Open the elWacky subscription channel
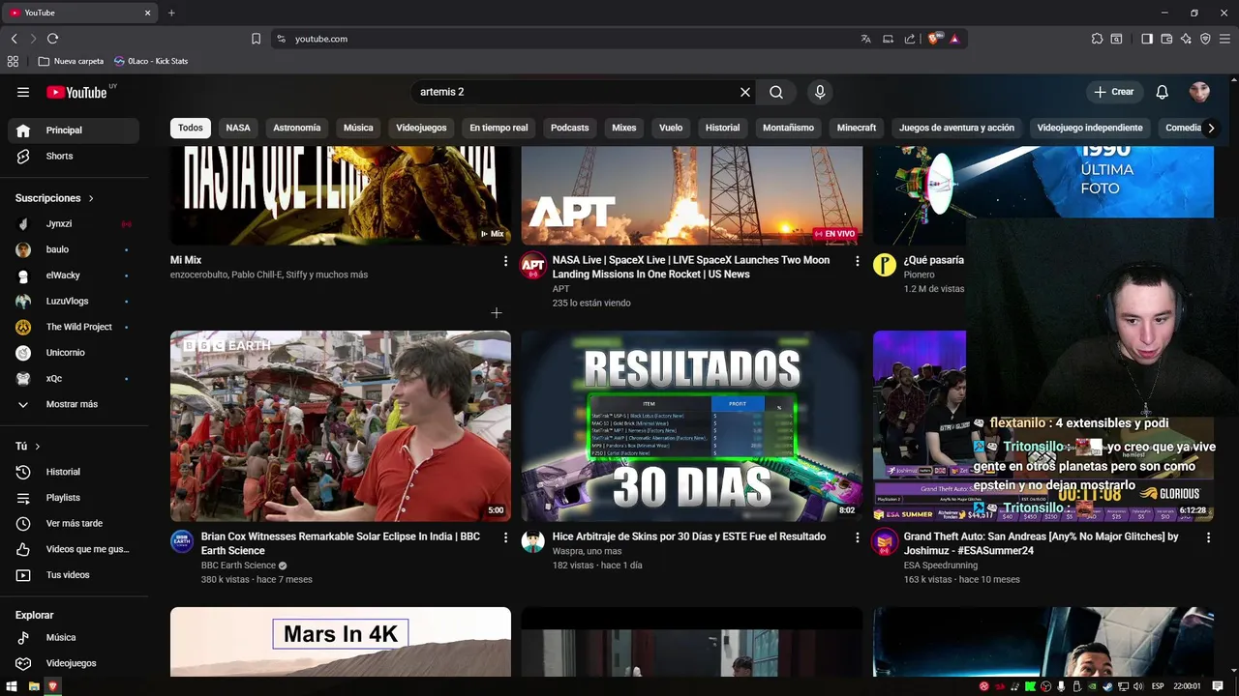Viewport: 1239px width, 696px height. click(x=74, y=275)
